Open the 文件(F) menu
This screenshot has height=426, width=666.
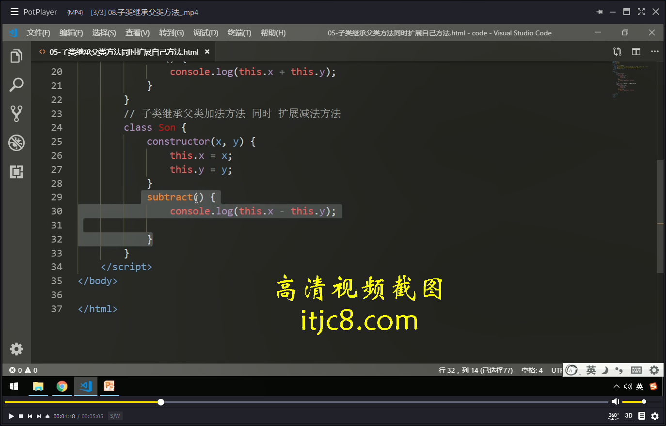click(x=38, y=33)
